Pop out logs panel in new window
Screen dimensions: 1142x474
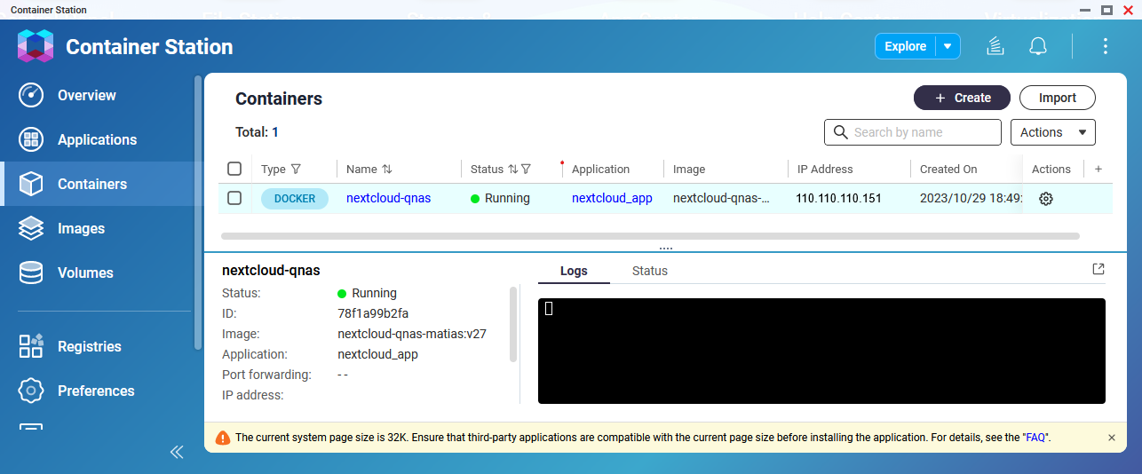[1098, 269]
